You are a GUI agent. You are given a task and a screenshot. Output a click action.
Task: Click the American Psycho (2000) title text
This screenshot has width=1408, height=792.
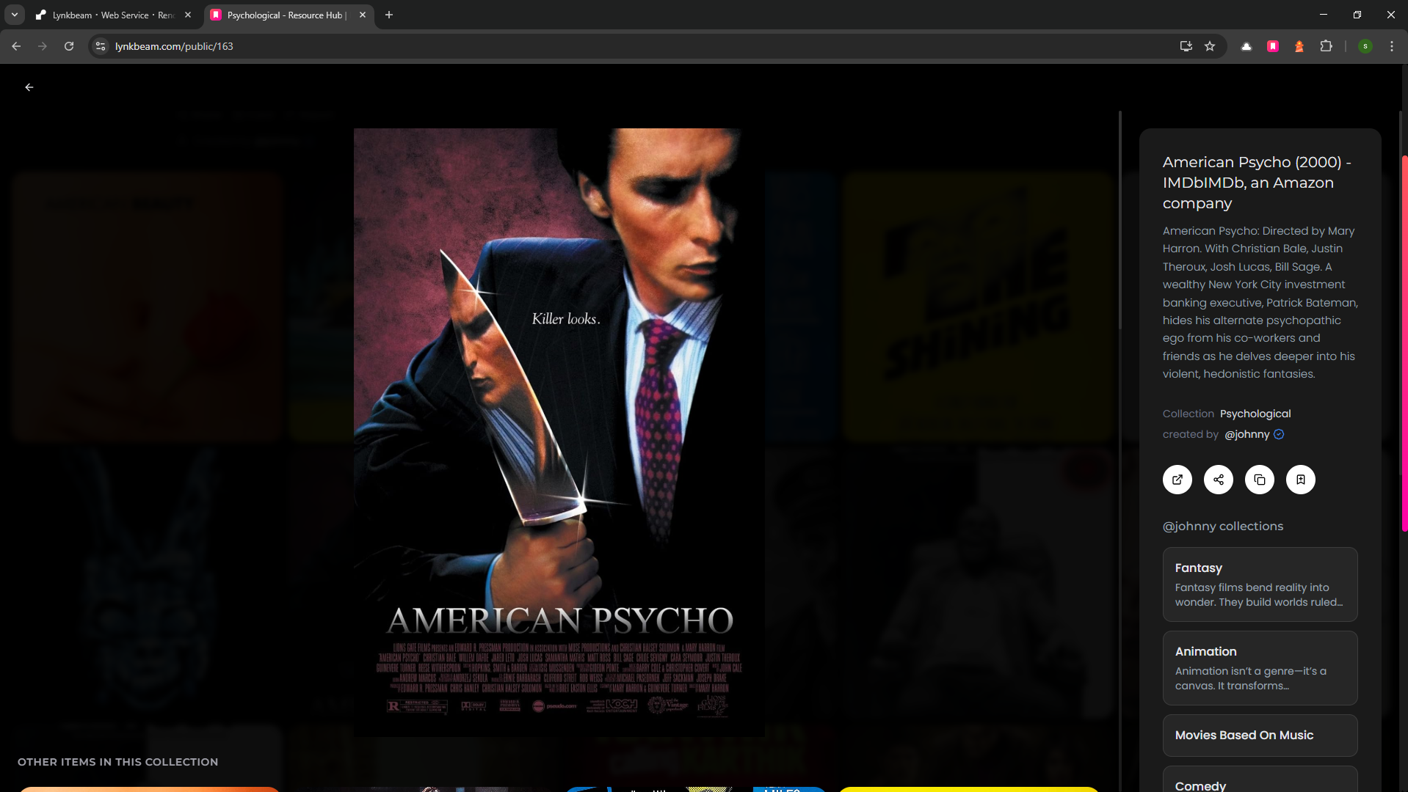1257,183
